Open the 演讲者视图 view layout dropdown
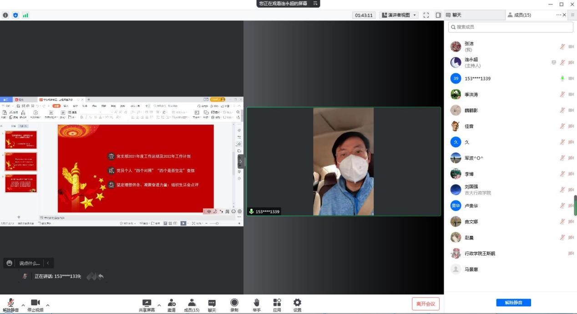This screenshot has height=314, width=577. (398, 15)
